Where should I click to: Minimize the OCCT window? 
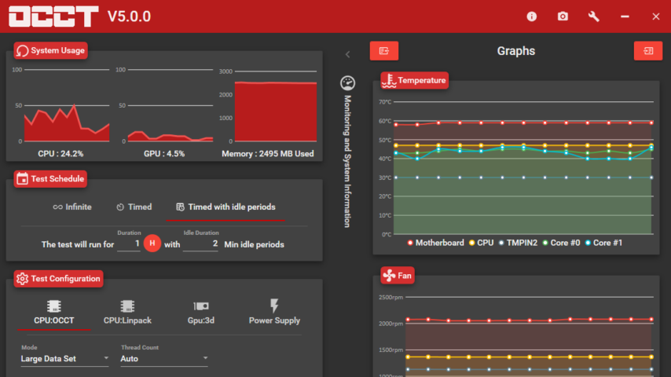pyautogui.click(x=625, y=16)
